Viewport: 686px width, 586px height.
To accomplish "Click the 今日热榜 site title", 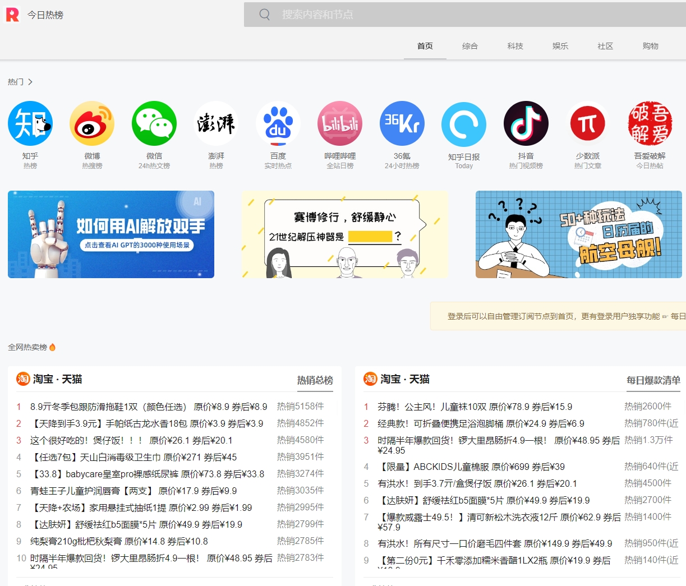I will [x=45, y=15].
